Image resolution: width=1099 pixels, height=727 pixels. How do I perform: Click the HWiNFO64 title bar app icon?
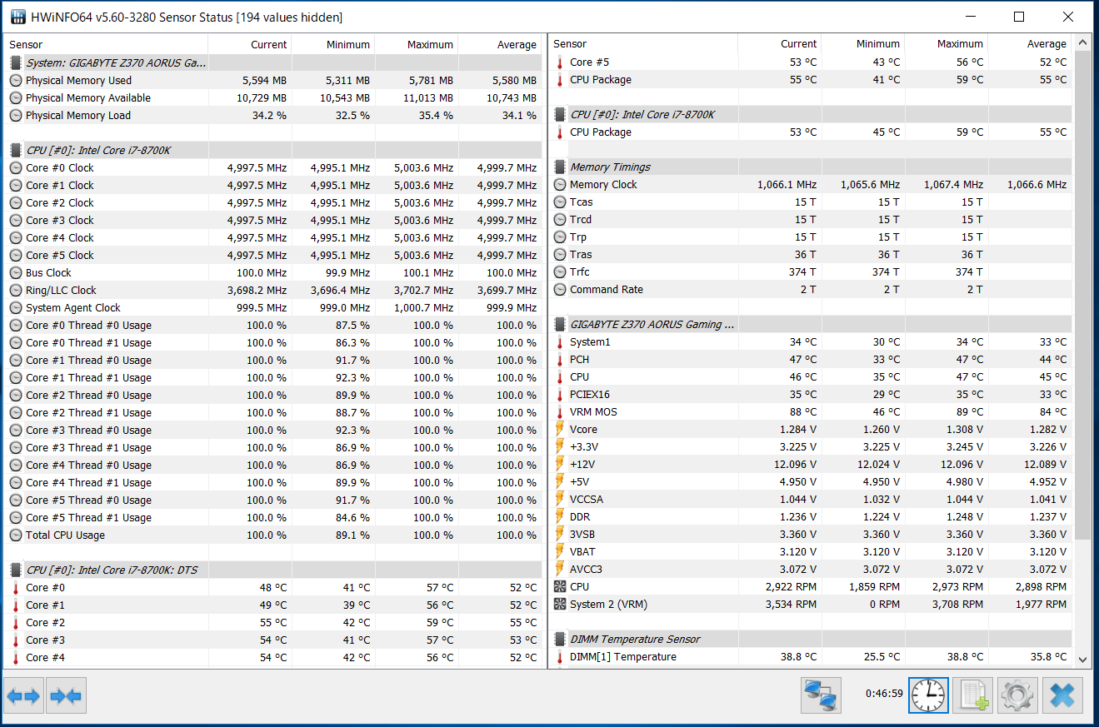pos(17,17)
